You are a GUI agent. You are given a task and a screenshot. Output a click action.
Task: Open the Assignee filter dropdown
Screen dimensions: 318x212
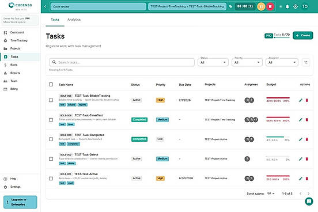pyautogui.click(x=282, y=62)
